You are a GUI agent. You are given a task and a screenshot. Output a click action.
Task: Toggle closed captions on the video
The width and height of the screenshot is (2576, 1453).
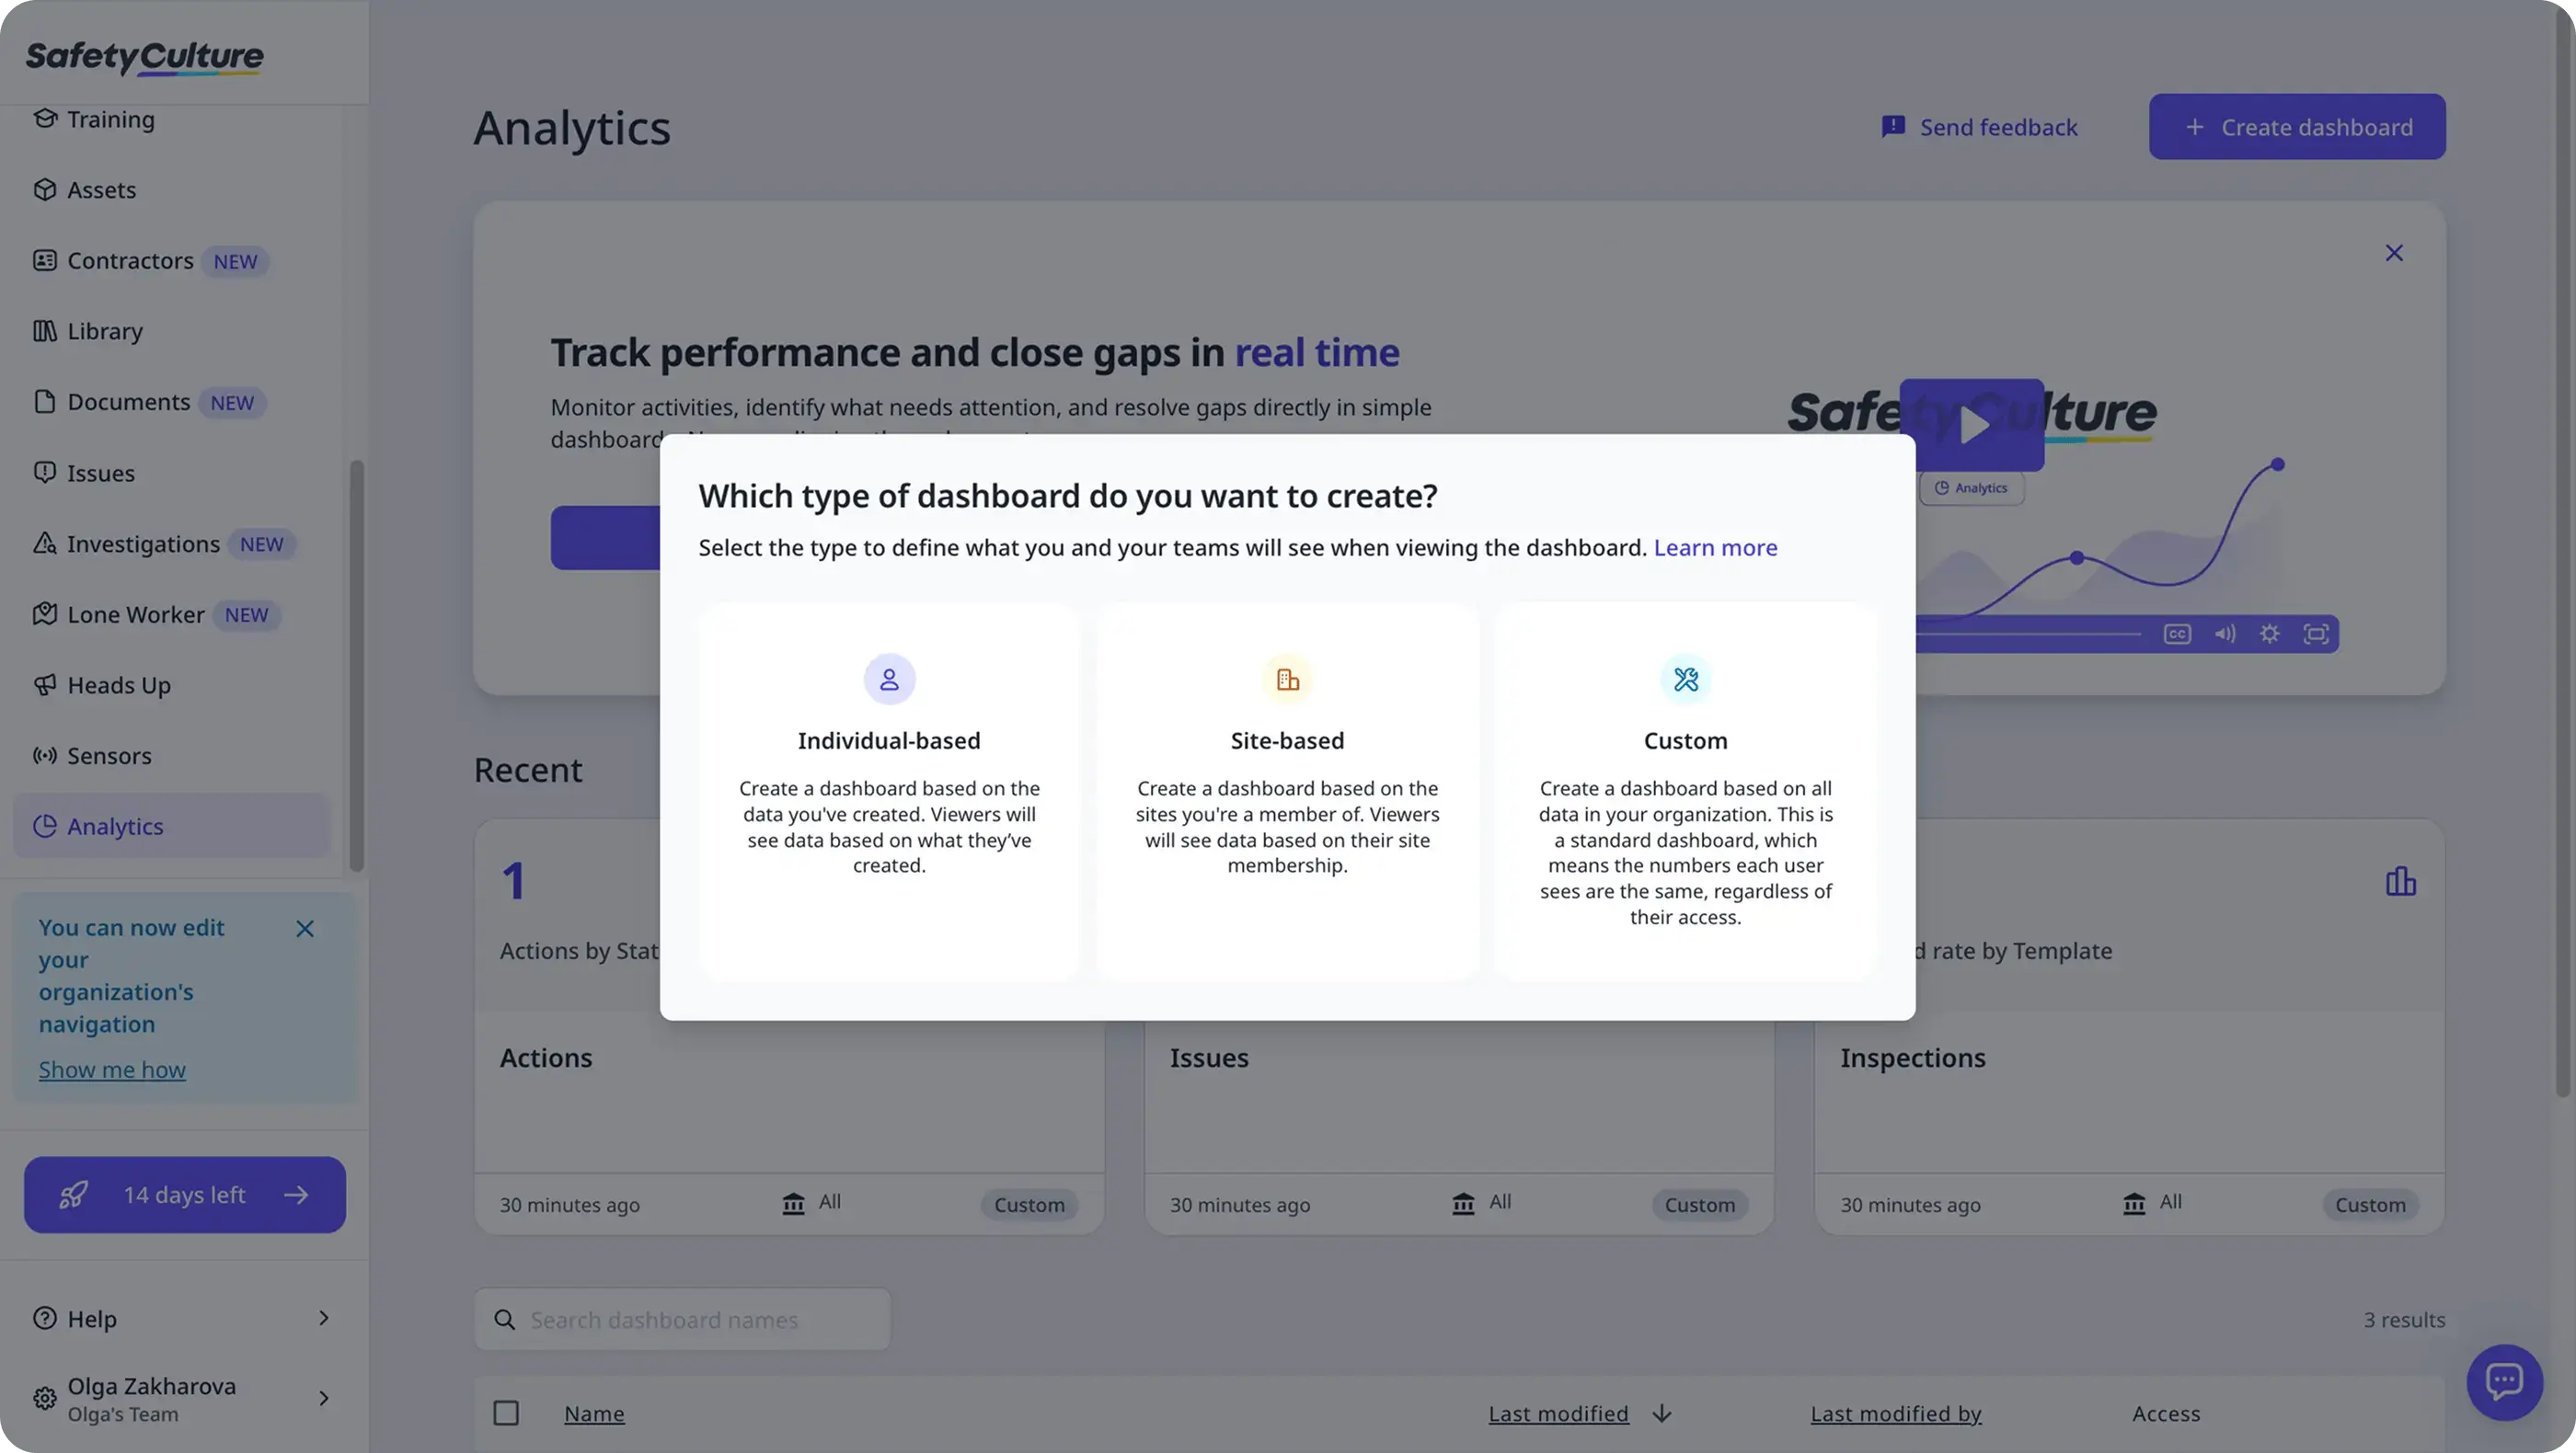point(2176,633)
